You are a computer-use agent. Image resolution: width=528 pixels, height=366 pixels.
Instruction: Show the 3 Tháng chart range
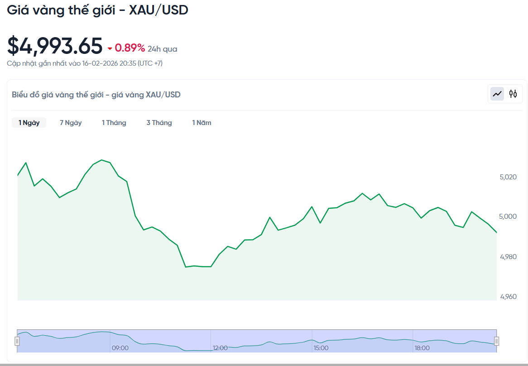click(159, 123)
